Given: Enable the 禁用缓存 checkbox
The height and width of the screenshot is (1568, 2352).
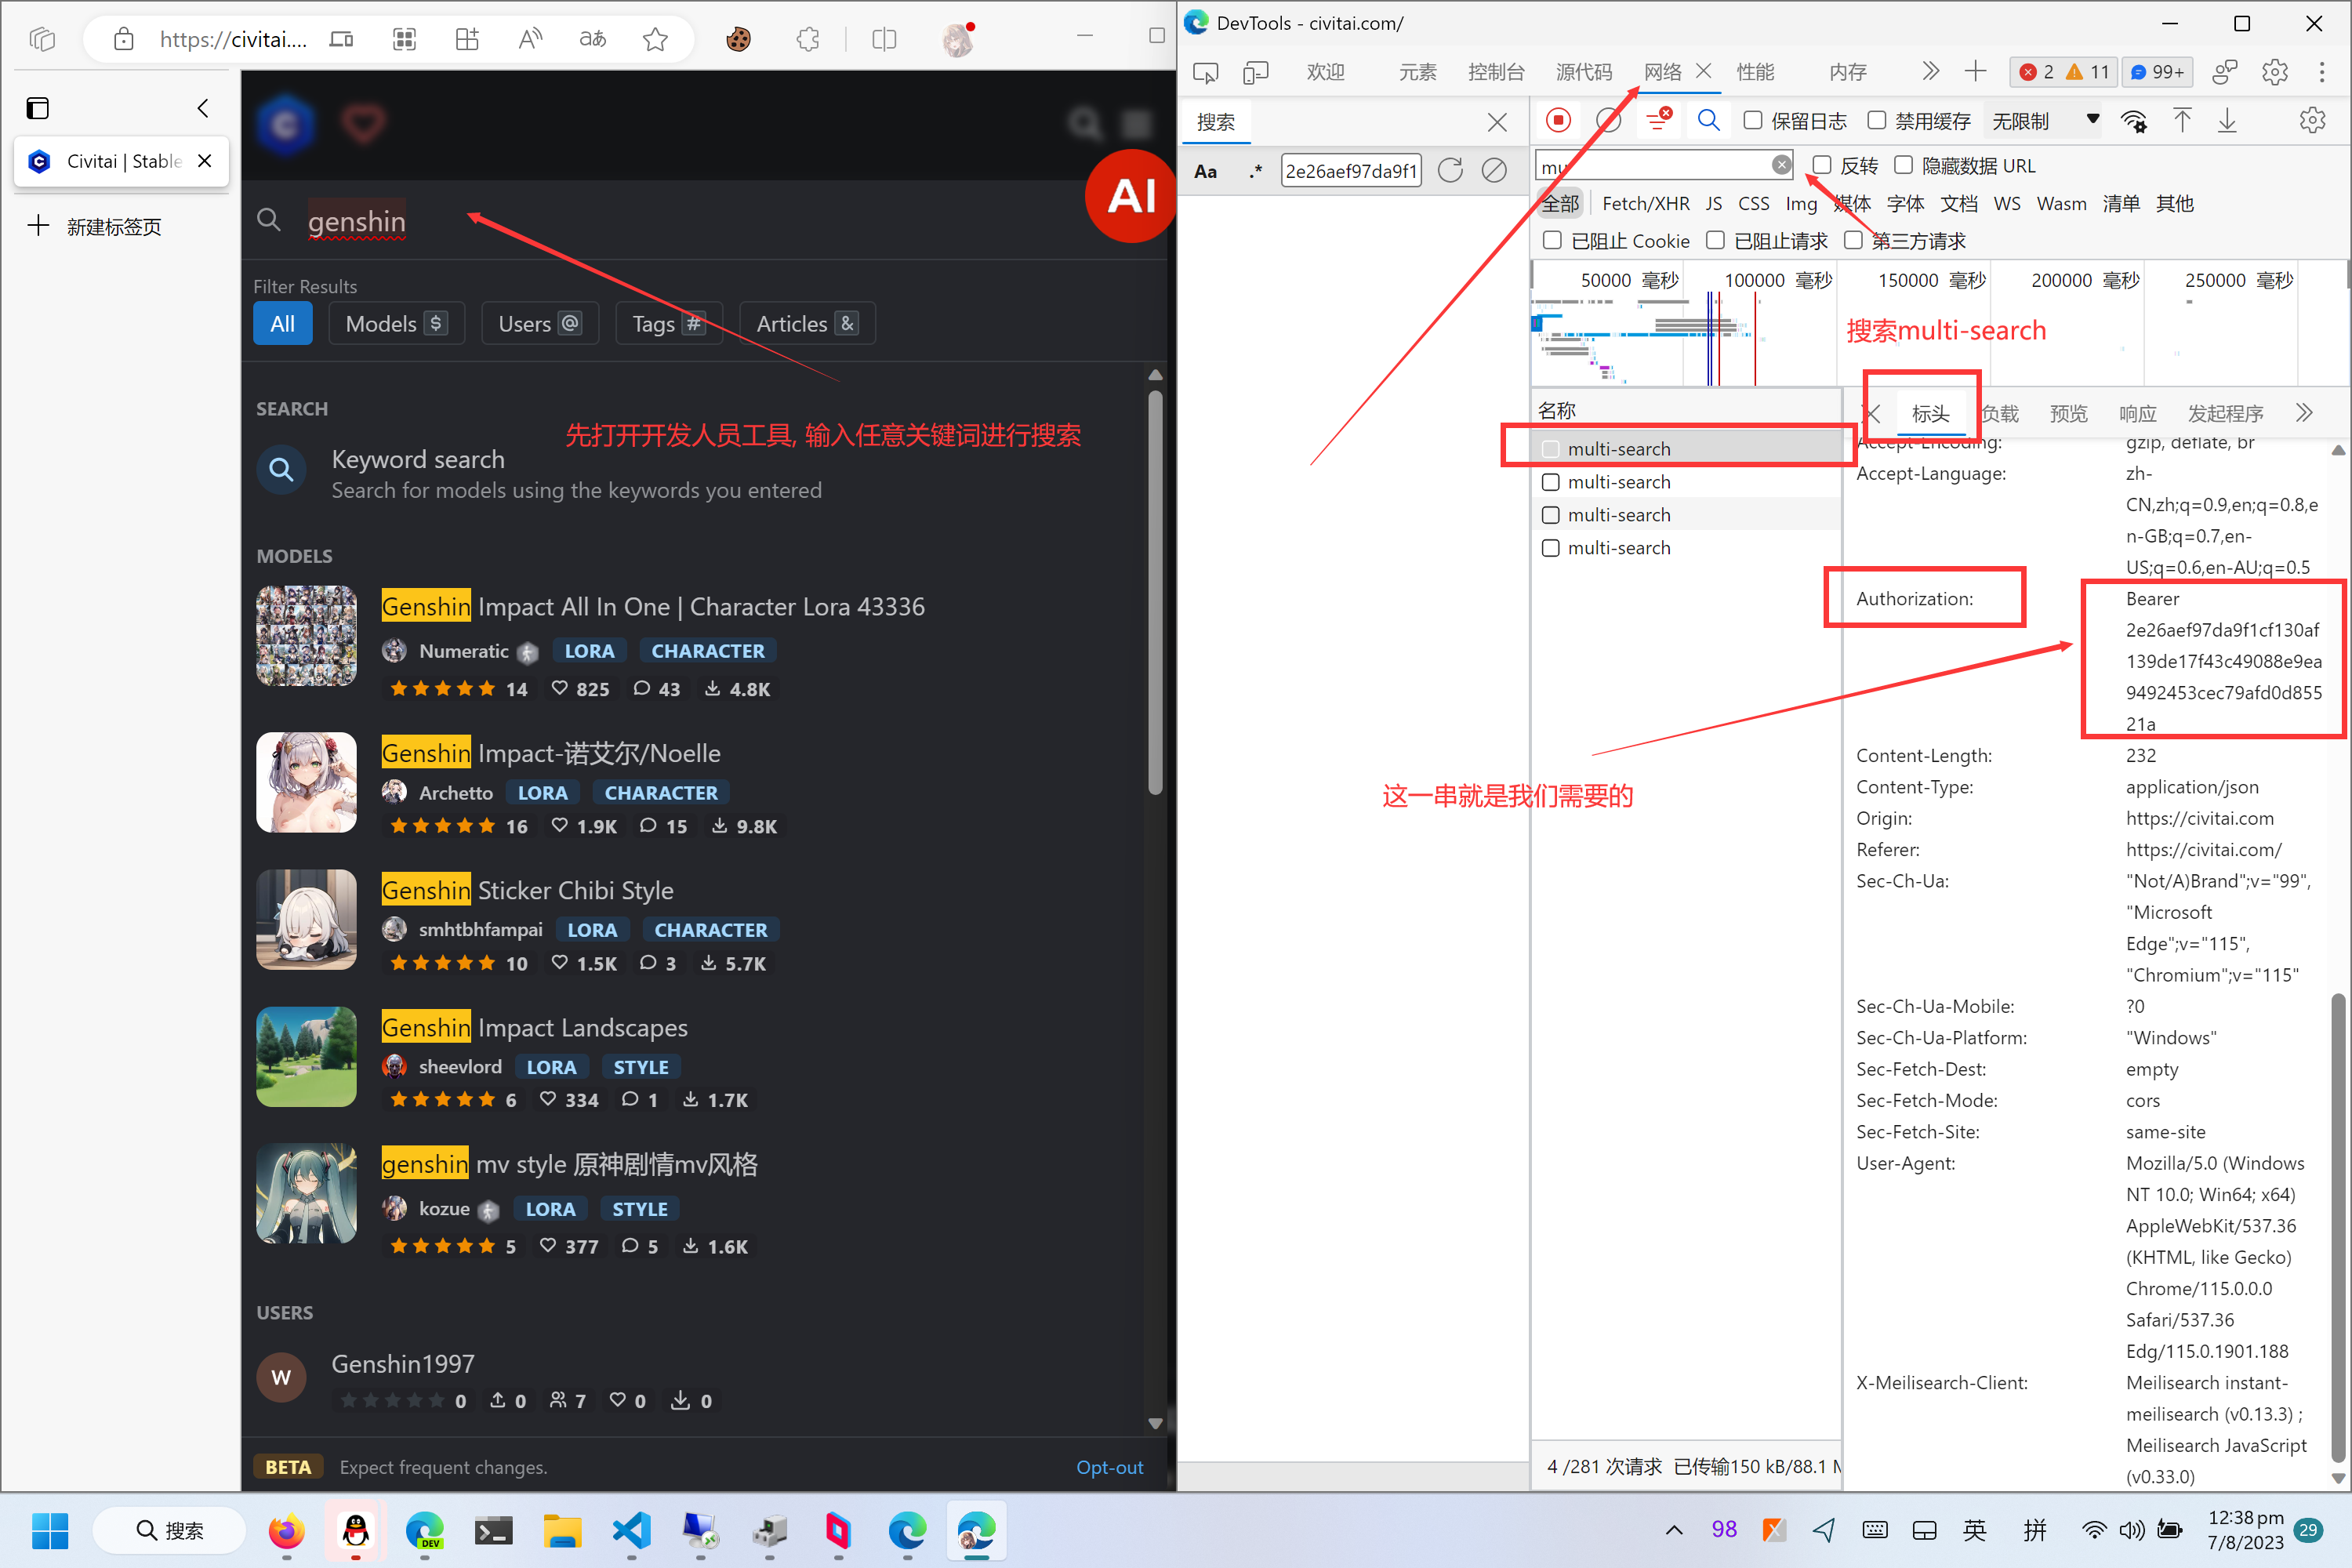Looking at the screenshot, I should point(1876,121).
